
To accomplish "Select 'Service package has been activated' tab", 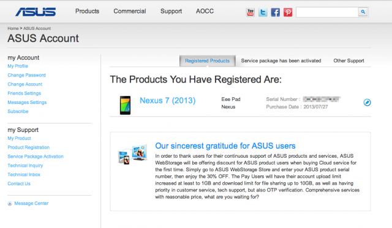I will pyautogui.click(x=281, y=61).
